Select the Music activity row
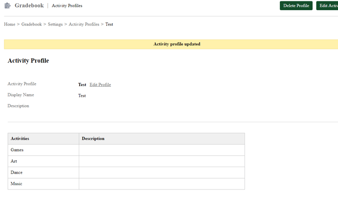Screen dimensions: 338x204 pos(16,184)
